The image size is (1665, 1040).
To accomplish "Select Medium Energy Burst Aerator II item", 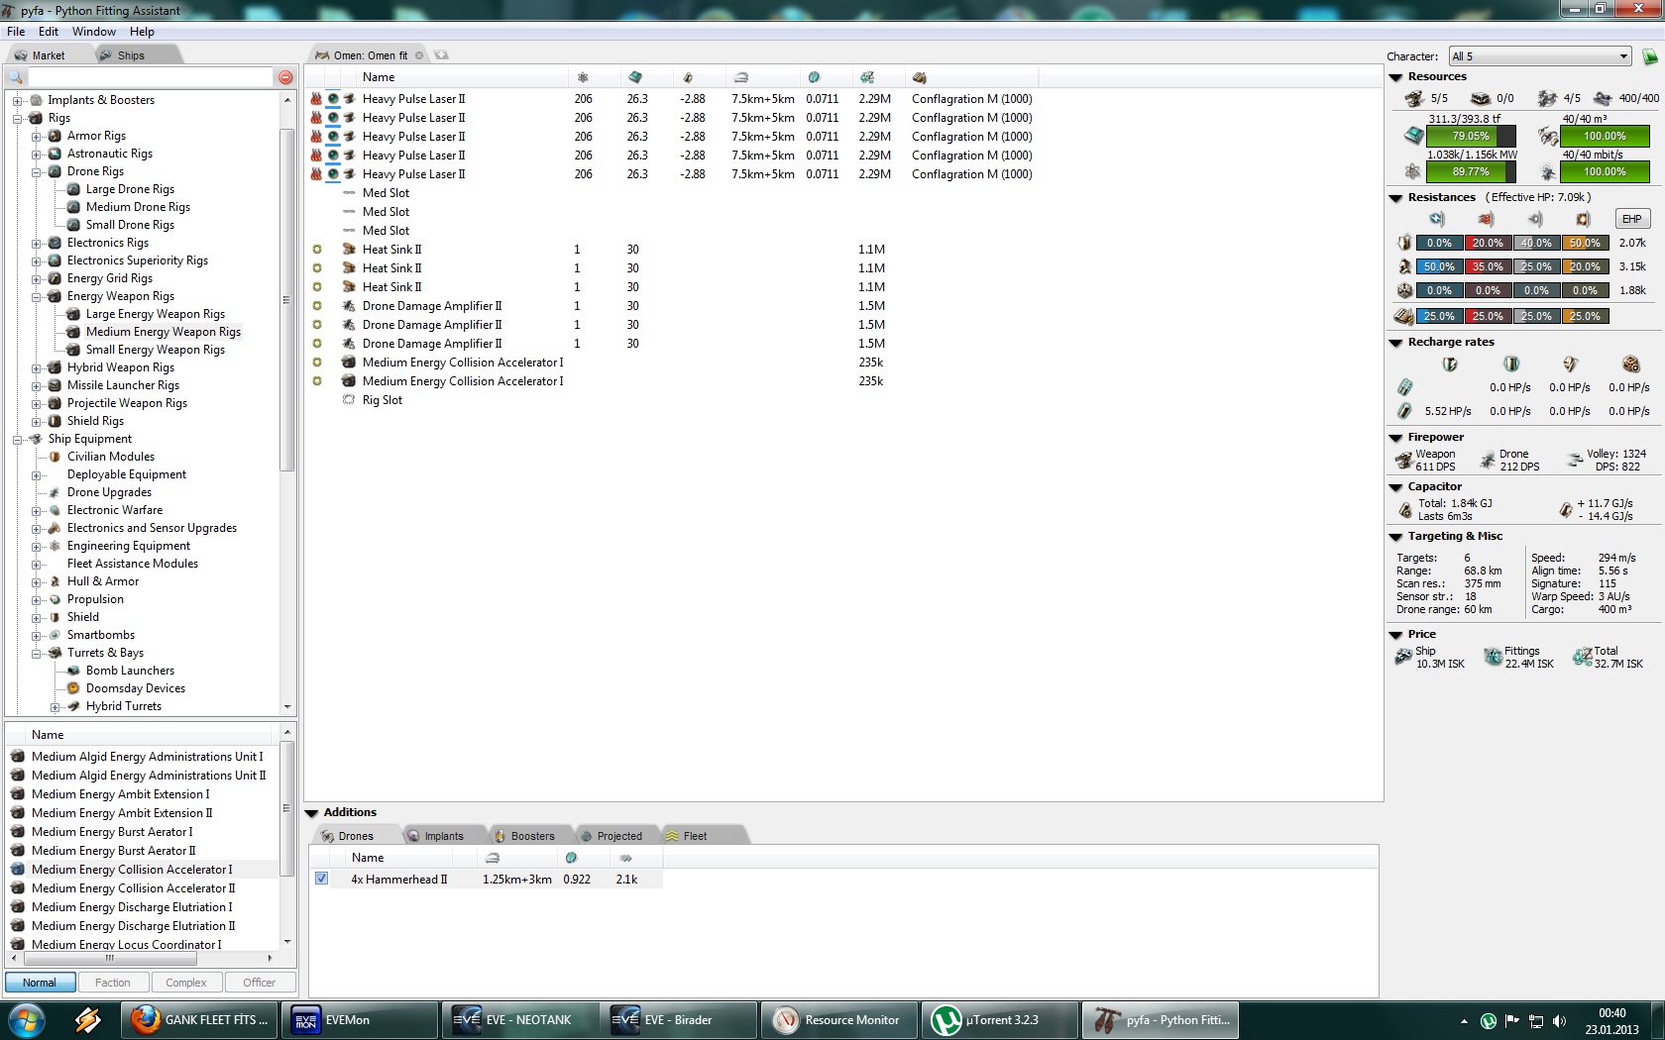I will coord(114,851).
